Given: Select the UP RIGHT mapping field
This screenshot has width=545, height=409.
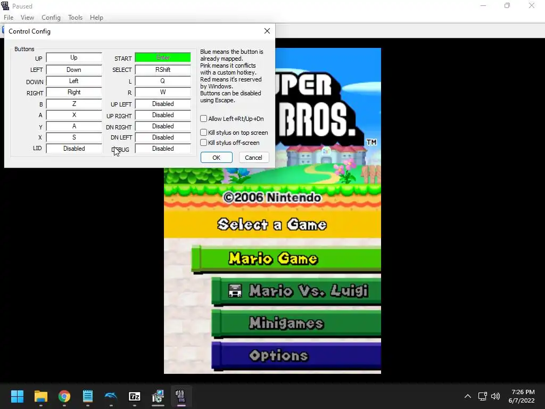Looking at the screenshot, I should pyautogui.click(x=163, y=115).
